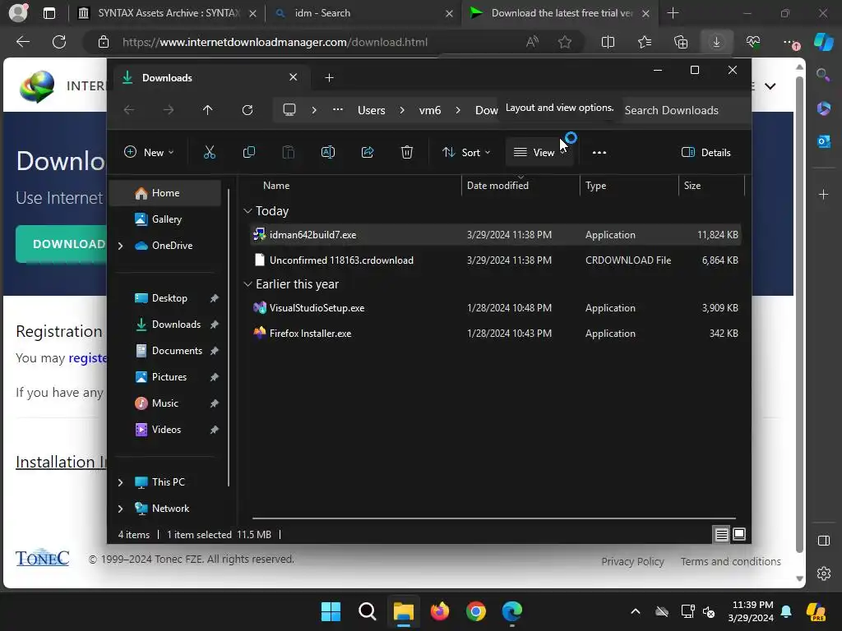Switch to large thumbnails view icon in status bar
The height and width of the screenshot is (631, 842).
(x=739, y=534)
